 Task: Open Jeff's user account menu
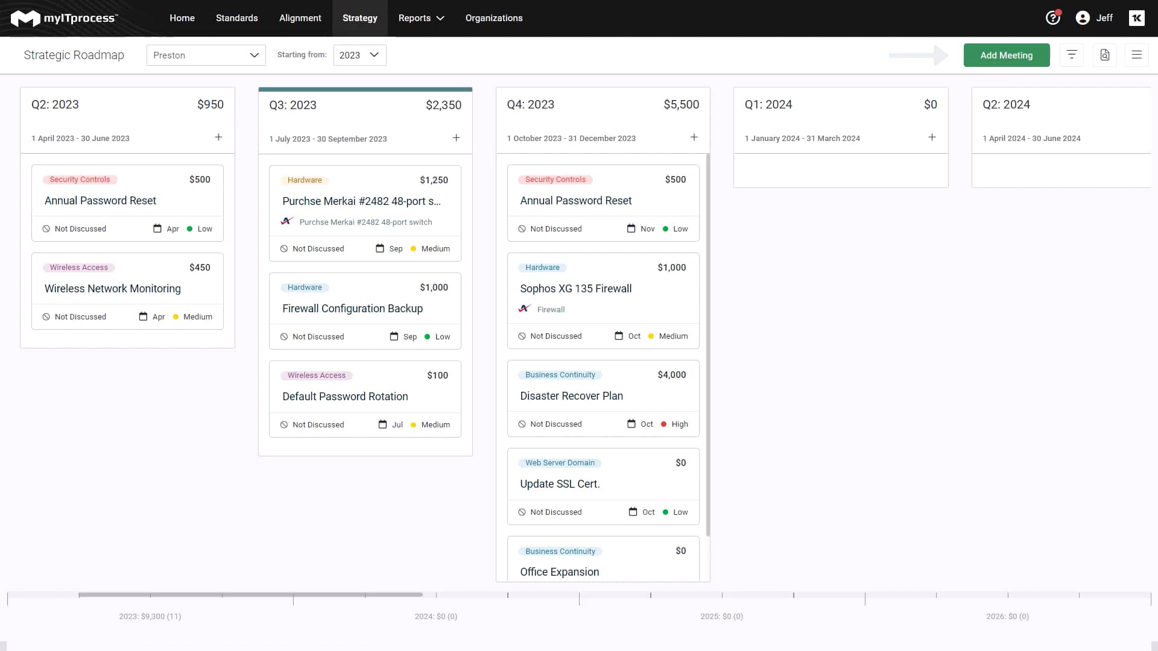pyautogui.click(x=1094, y=18)
